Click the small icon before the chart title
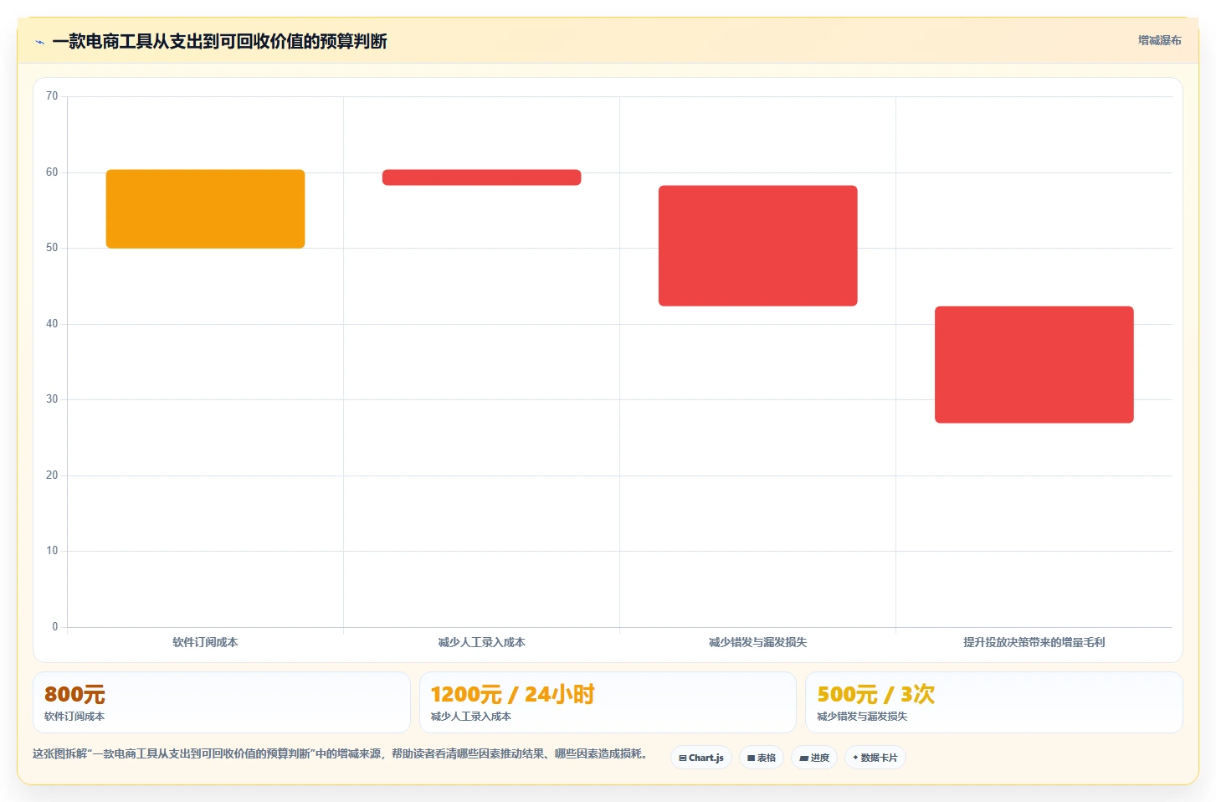This screenshot has height=802, width=1216. (39, 42)
